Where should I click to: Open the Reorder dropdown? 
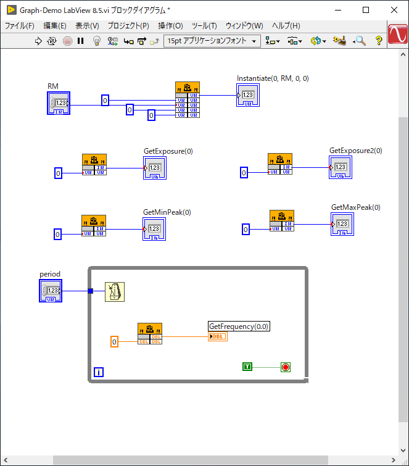pos(318,41)
